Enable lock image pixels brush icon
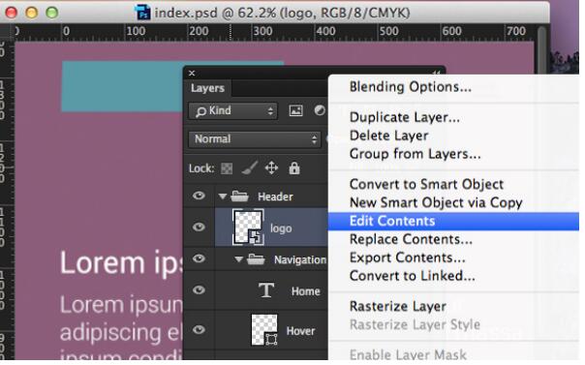Image resolution: width=585 pixels, height=365 pixels. coord(249,167)
